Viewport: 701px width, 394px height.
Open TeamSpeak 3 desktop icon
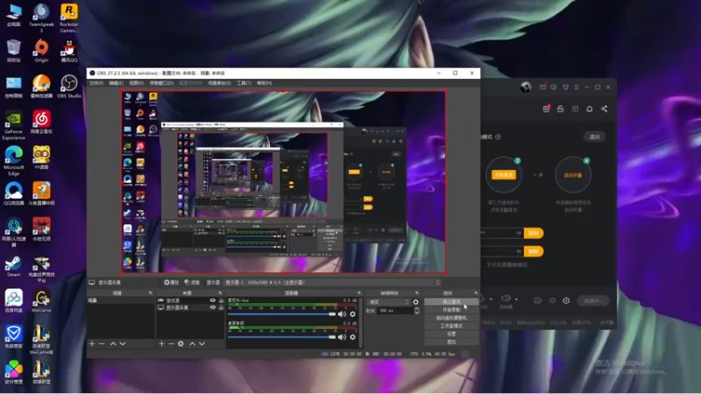click(41, 18)
